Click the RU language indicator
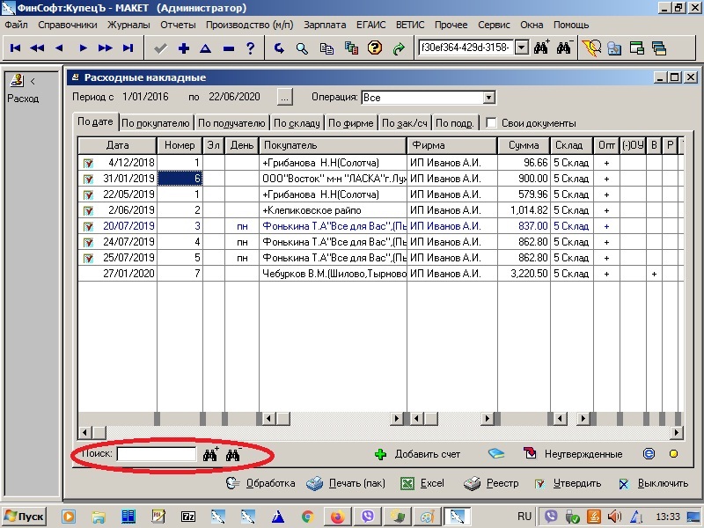 (524, 517)
